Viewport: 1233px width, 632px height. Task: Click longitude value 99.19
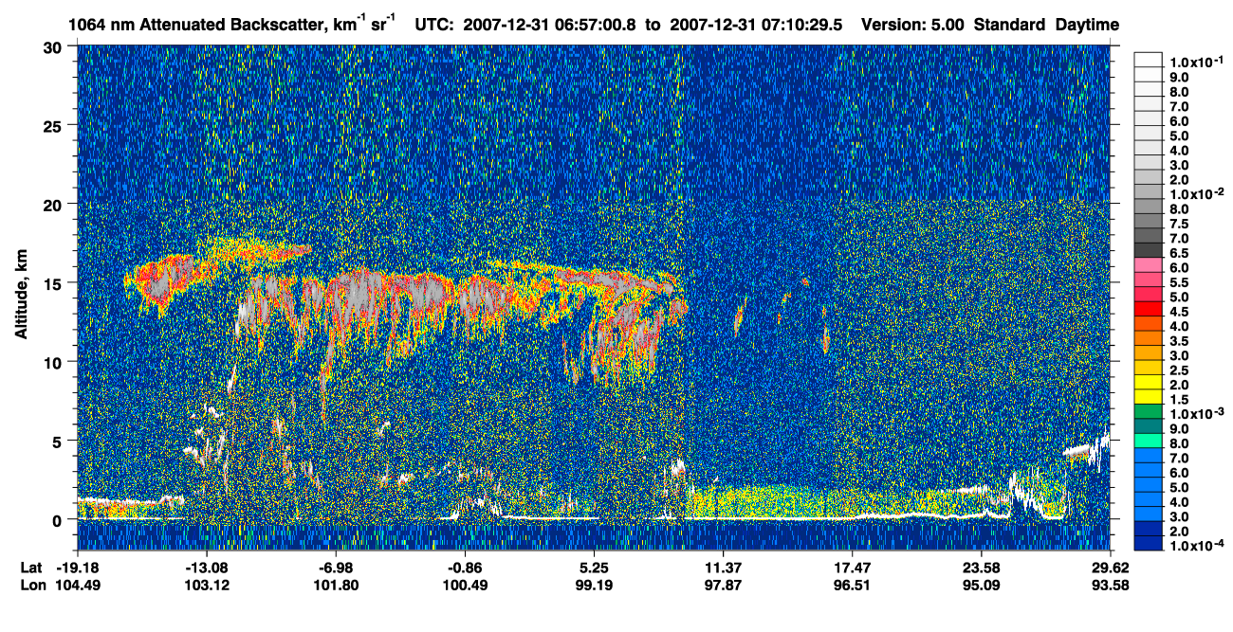[594, 585]
